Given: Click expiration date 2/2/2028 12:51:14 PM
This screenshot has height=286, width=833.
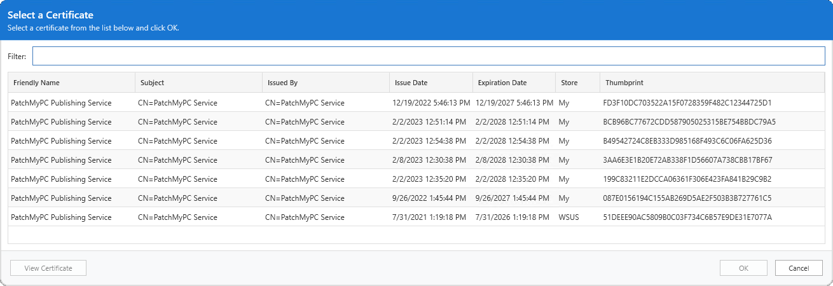Looking at the screenshot, I should [512, 122].
